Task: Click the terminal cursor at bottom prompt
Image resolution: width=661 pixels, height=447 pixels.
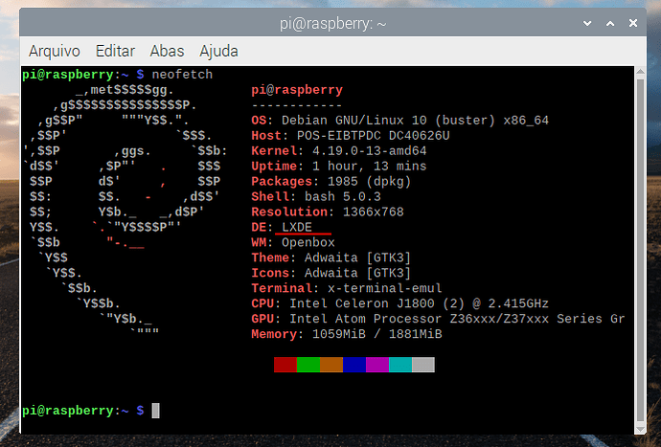Action: (x=155, y=411)
